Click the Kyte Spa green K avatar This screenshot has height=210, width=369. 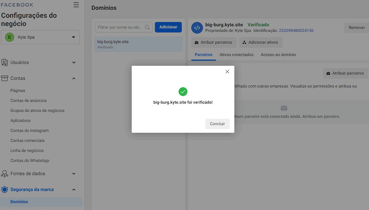pyautogui.click(x=10, y=37)
